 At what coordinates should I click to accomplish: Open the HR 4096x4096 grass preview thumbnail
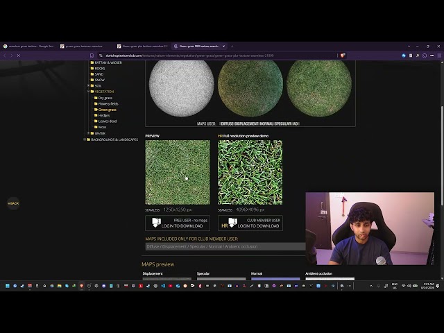(250, 172)
